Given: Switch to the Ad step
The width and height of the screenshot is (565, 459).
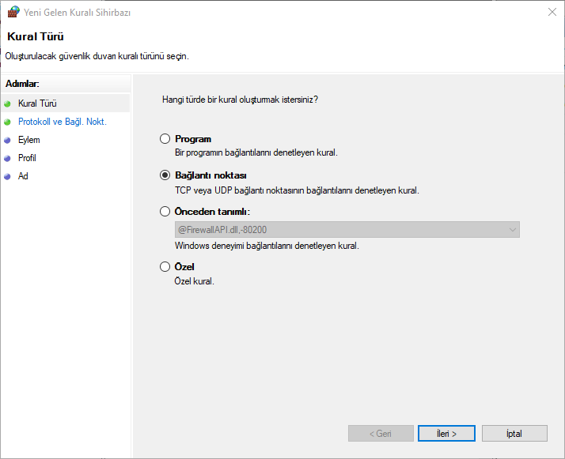Looking at the screenshot, I should pos(23,176).
